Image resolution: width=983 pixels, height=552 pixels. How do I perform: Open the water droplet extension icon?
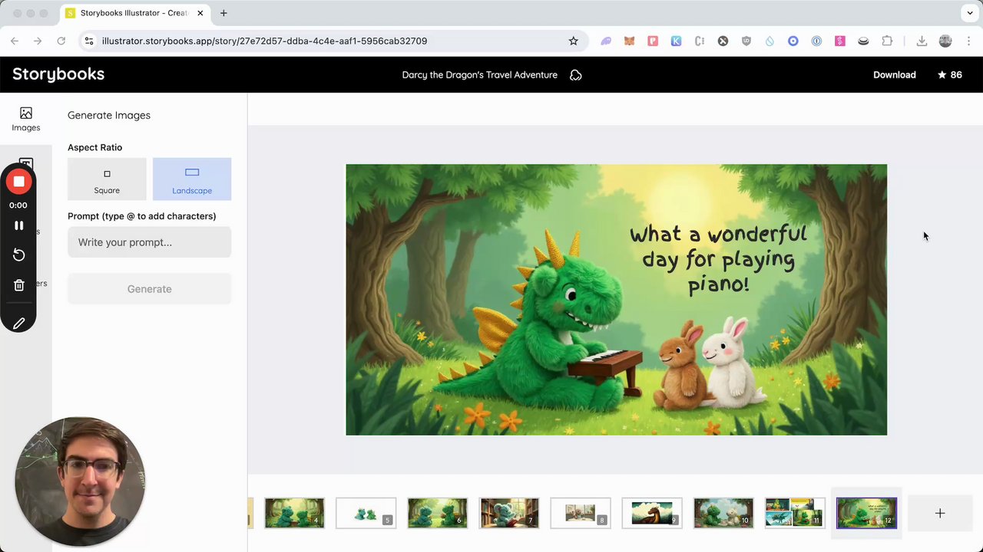(x=770, y=41)
